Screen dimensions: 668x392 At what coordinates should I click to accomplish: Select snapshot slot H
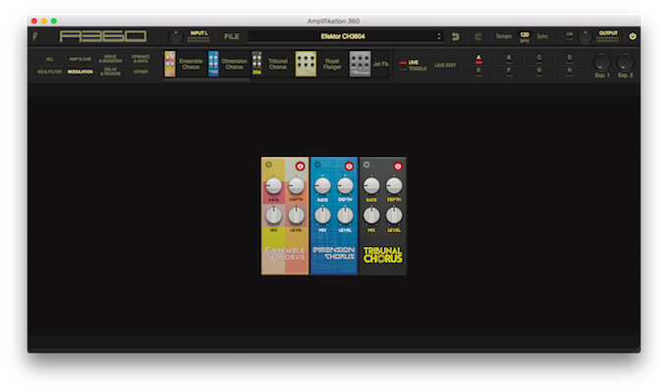point(570,72)
